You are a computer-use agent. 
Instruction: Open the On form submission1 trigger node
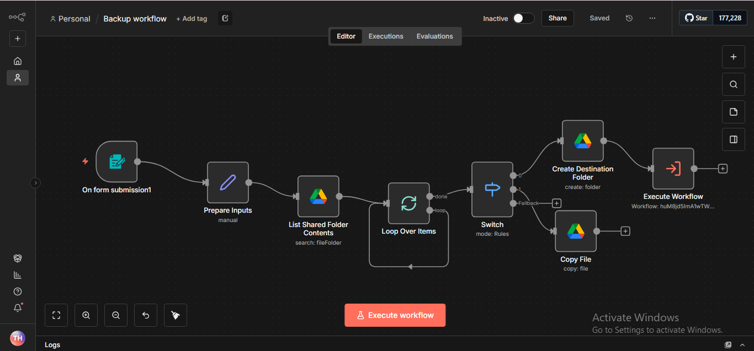coord(116,161)
